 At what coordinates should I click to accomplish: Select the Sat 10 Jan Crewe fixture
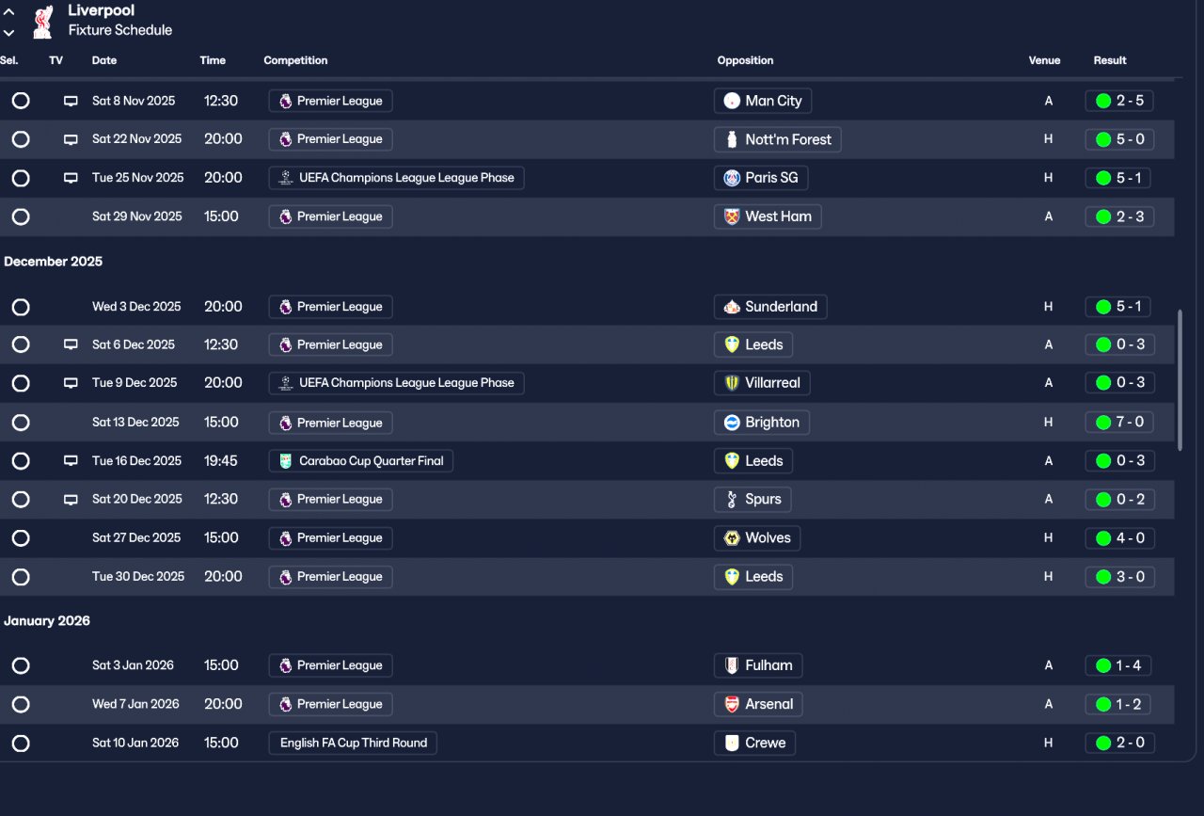click(21, 743)
